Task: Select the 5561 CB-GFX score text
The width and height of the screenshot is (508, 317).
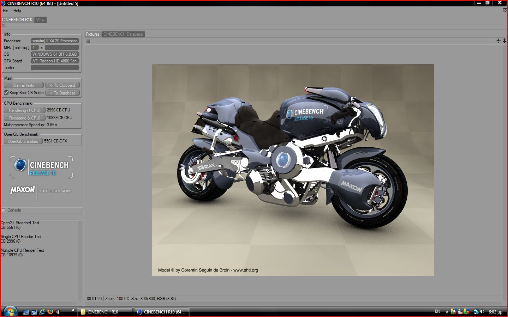Action: [55, 141]
